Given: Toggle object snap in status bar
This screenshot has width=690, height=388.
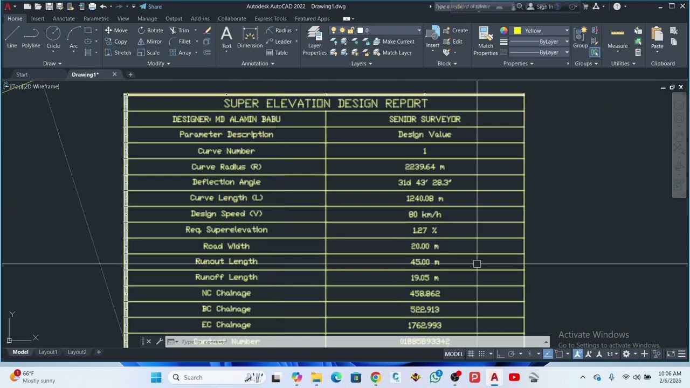Looking at the screenshot, I should click(x=559, y=354).
